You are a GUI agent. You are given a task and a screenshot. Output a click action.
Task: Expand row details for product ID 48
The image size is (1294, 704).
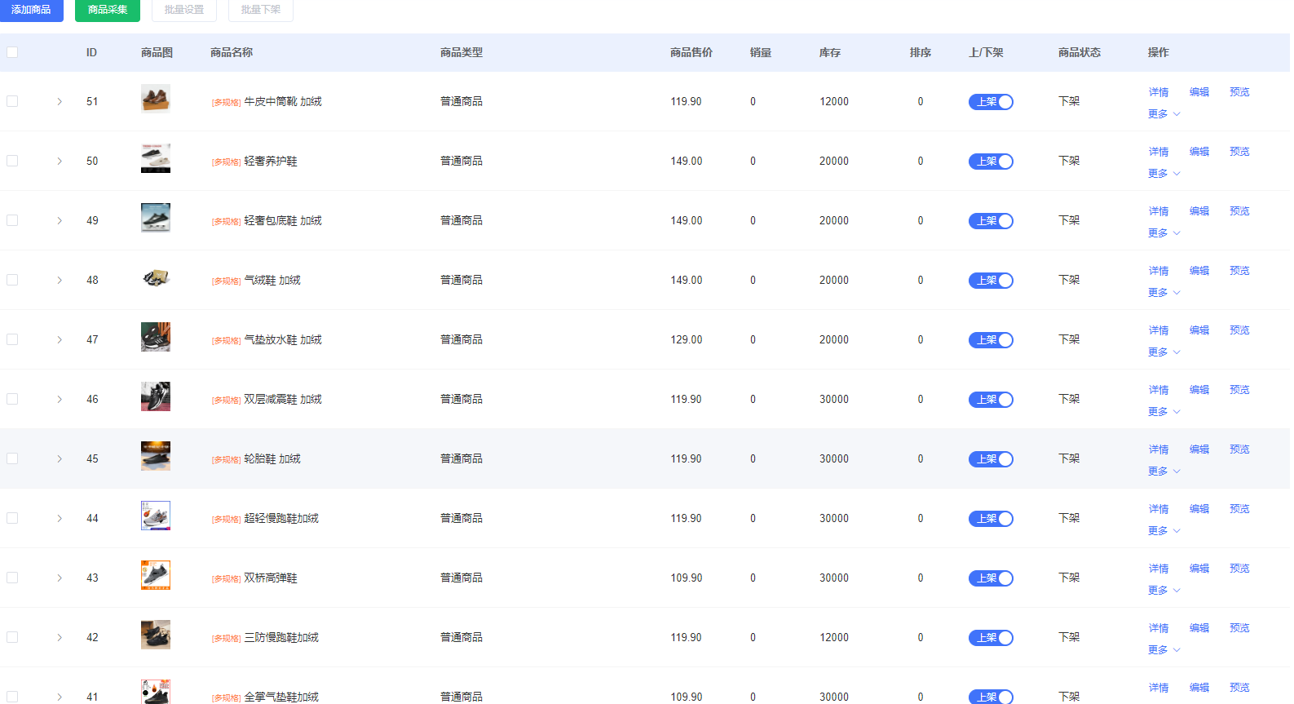pos(60,281)
